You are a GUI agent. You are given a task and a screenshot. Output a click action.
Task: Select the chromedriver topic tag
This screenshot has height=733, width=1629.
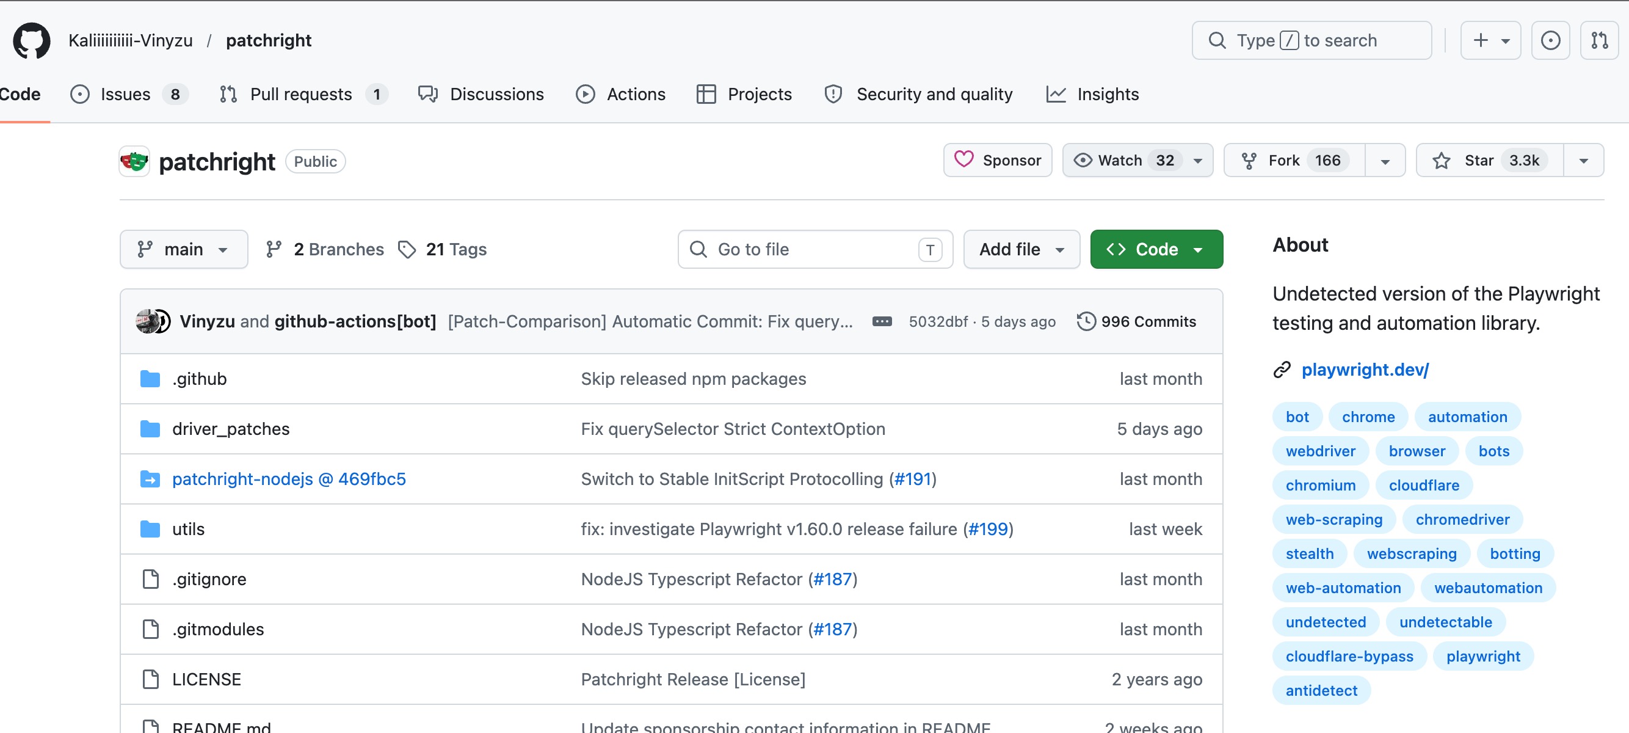click(1462, 519)
